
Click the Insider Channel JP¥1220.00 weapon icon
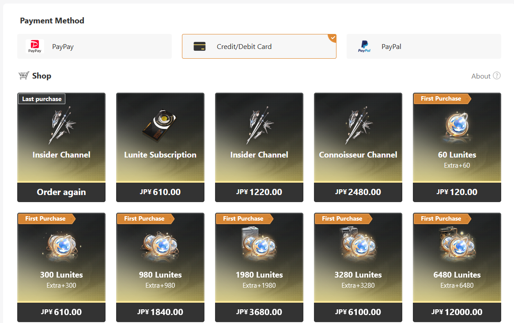260,125
